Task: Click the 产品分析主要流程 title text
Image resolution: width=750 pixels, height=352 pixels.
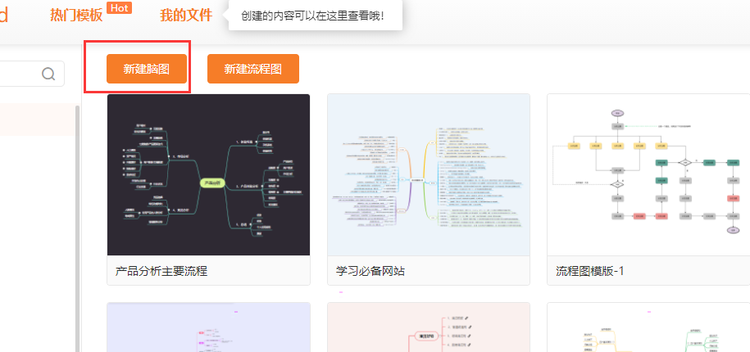Action: 162,271
